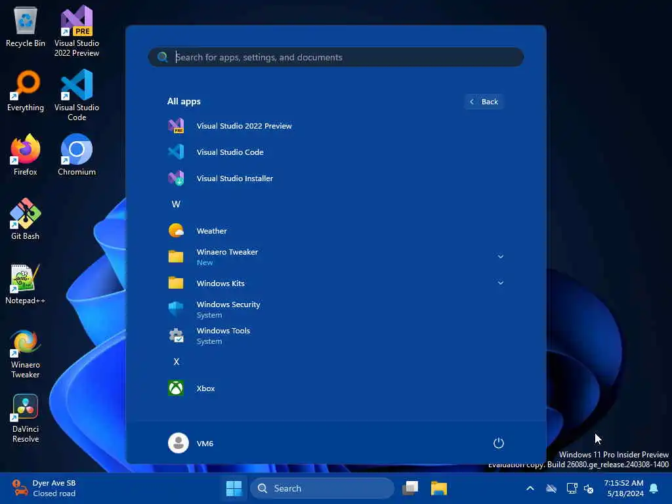Open the Weather app icon
This screenshot has width=672, height=504.
(176, 230)
